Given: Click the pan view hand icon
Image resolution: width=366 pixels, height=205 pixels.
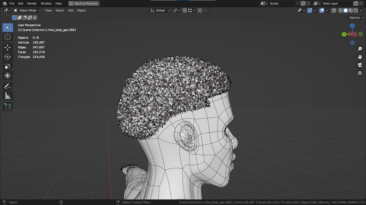Looking at the screenshot, I should point(360,57).
